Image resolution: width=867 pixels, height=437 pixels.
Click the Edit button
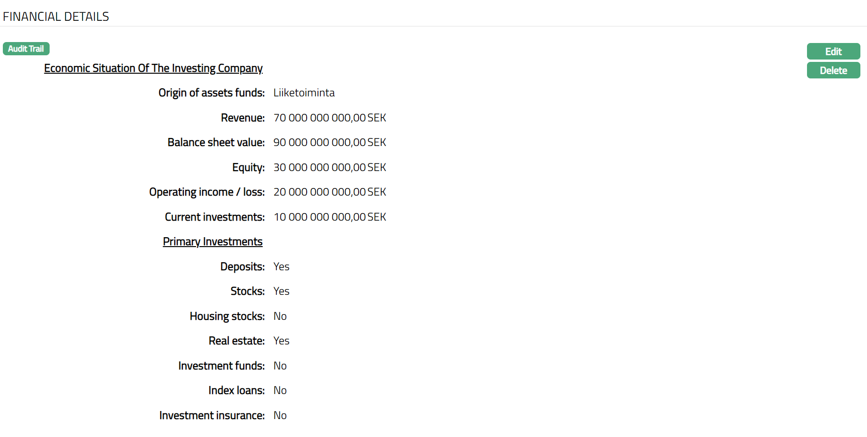[x=833, y=51]
